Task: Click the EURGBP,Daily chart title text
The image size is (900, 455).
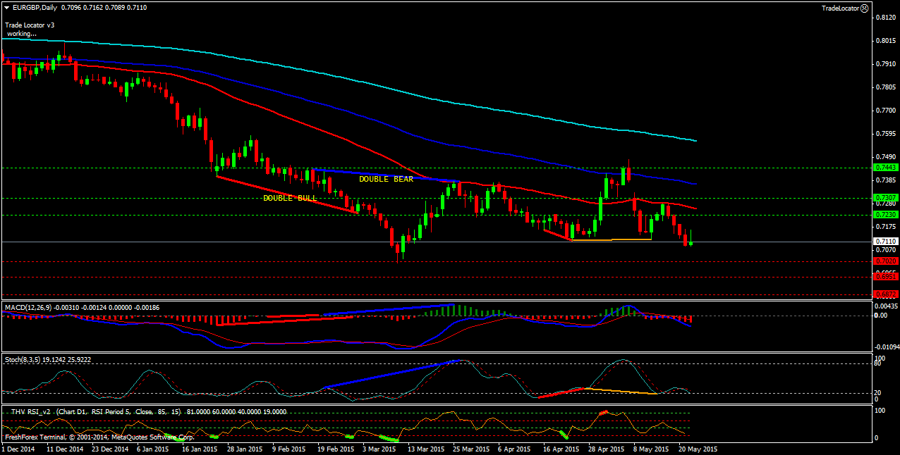Action: point(35,7)
